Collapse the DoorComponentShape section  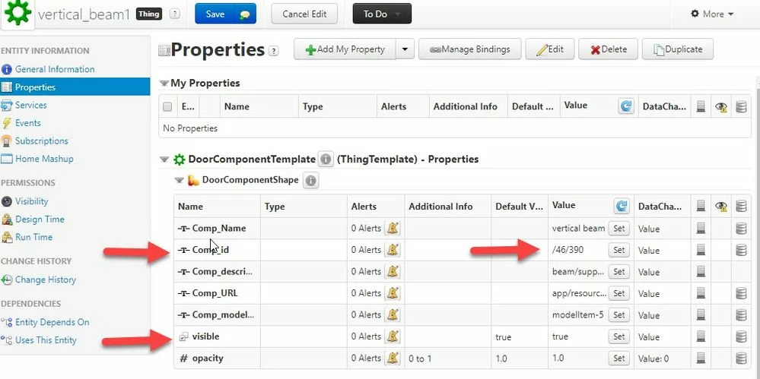click(180, 181)
